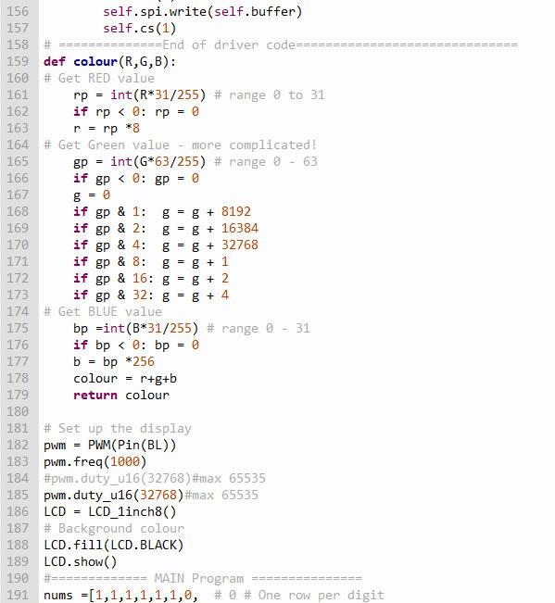Click the line 'pwm = PWM(Pin(BL))'
The width and height of the screenshot is (555, 603).
109,446
